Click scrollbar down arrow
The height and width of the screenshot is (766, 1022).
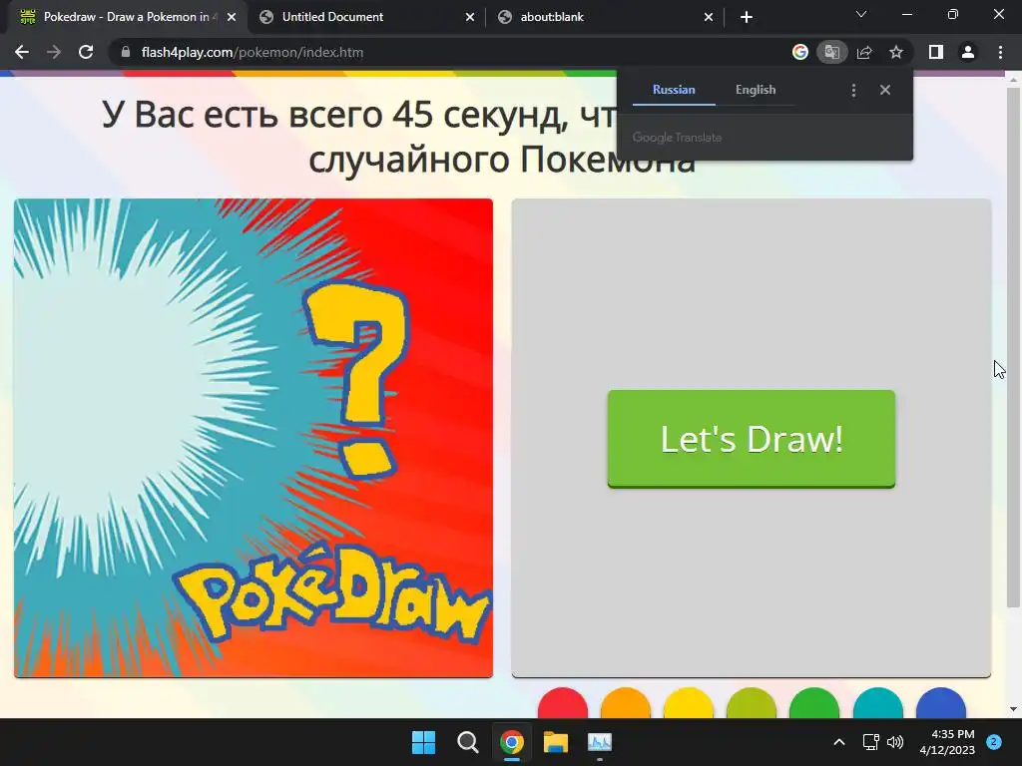pyautogui.click(x=1013, y=709)
